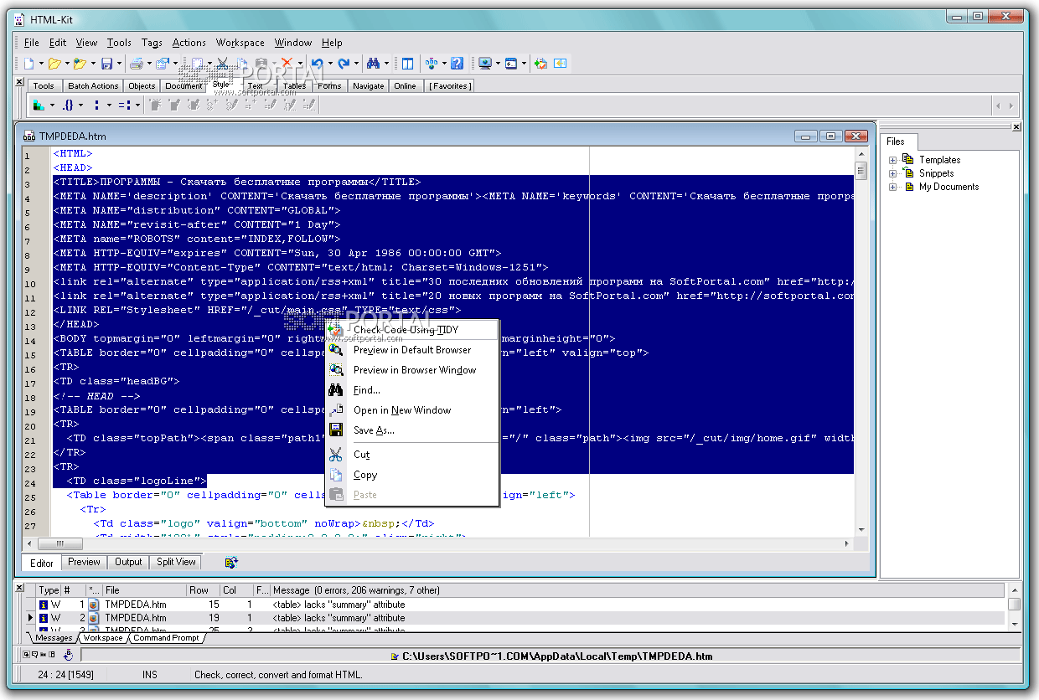Image resolution: width=1039 pixels, height=700 pixels.
Task: Open dropdown arrow beside monitor preview icon
Action: pyautogui.click(x=497, y=64)
